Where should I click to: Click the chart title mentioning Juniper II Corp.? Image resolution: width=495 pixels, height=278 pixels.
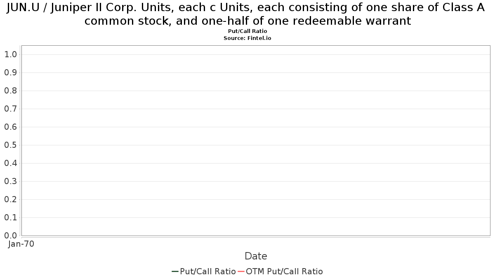(247, 14)
